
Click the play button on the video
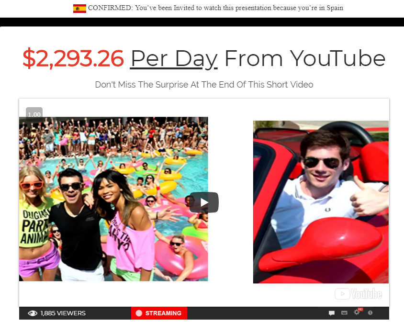204,202
